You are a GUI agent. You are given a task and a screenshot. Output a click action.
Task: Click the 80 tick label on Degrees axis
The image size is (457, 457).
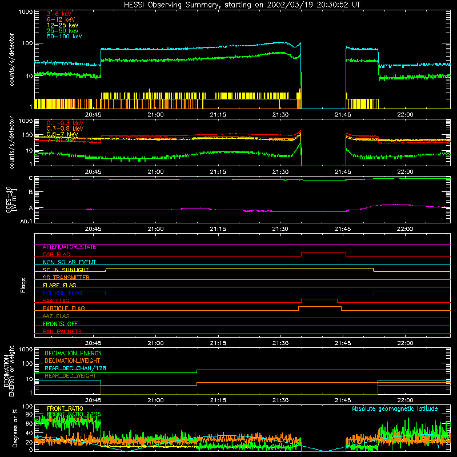[29, 415]
